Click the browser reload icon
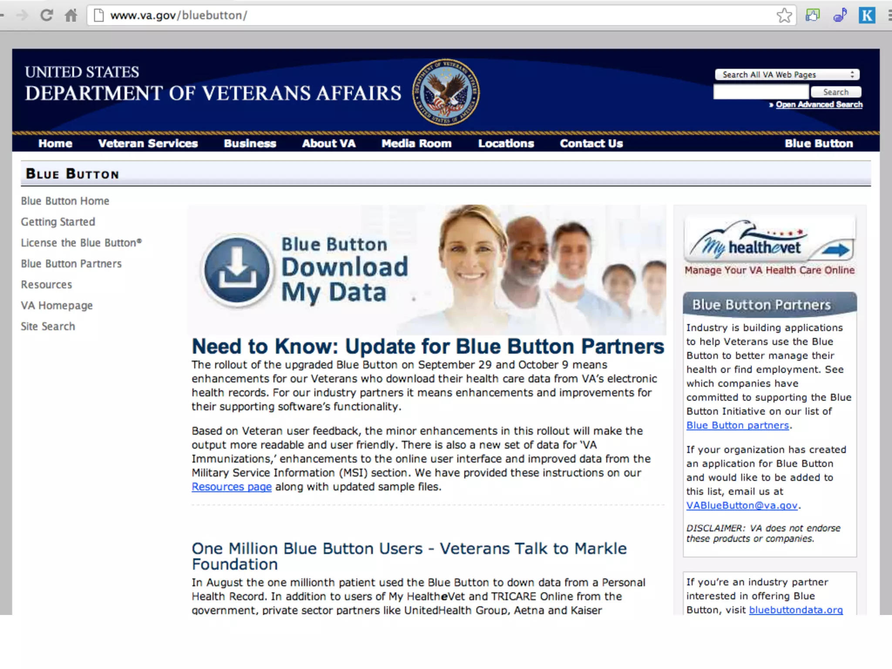 point(47,15)
